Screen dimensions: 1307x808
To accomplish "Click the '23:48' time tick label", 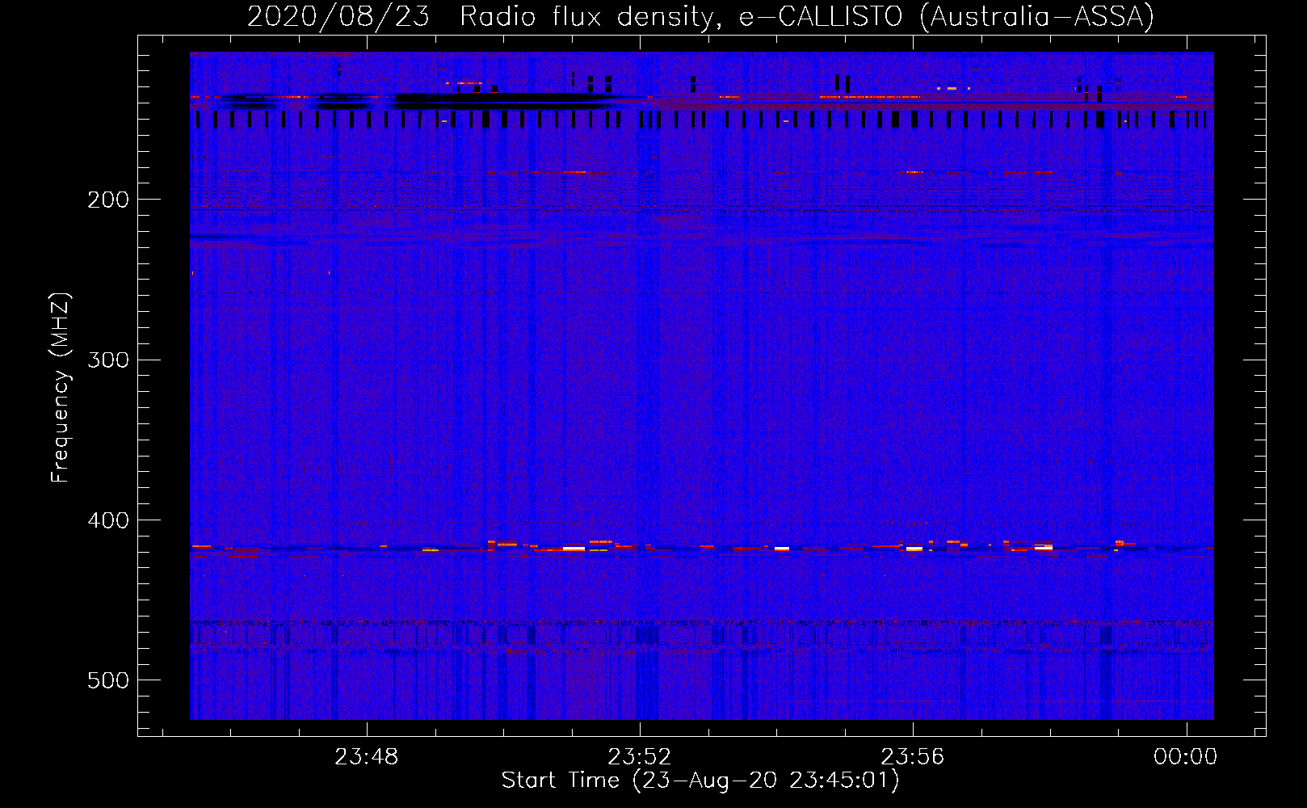I will pos(367,757).
